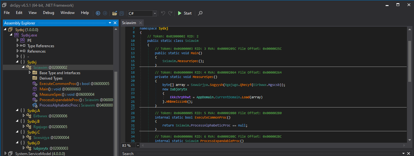Click the Rgajugo class icon

click(29, 127)
